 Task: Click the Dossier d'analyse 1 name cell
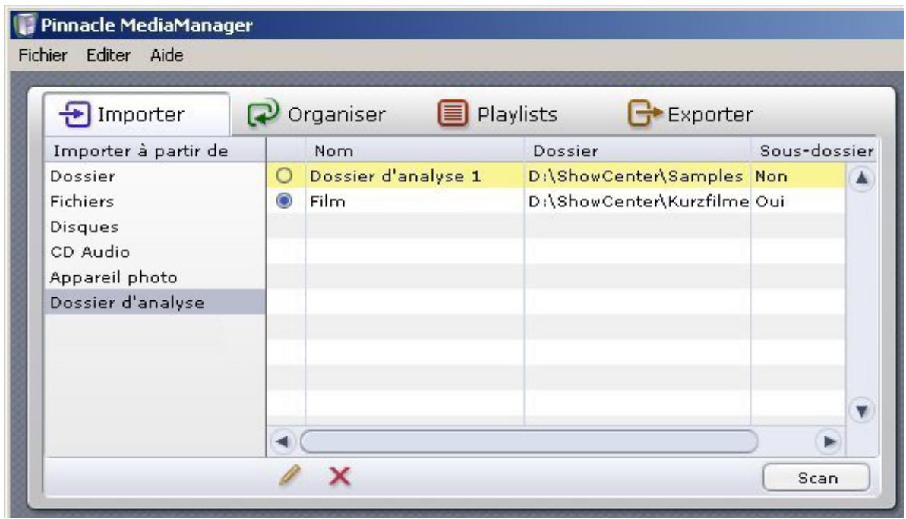tap(415, 176)
